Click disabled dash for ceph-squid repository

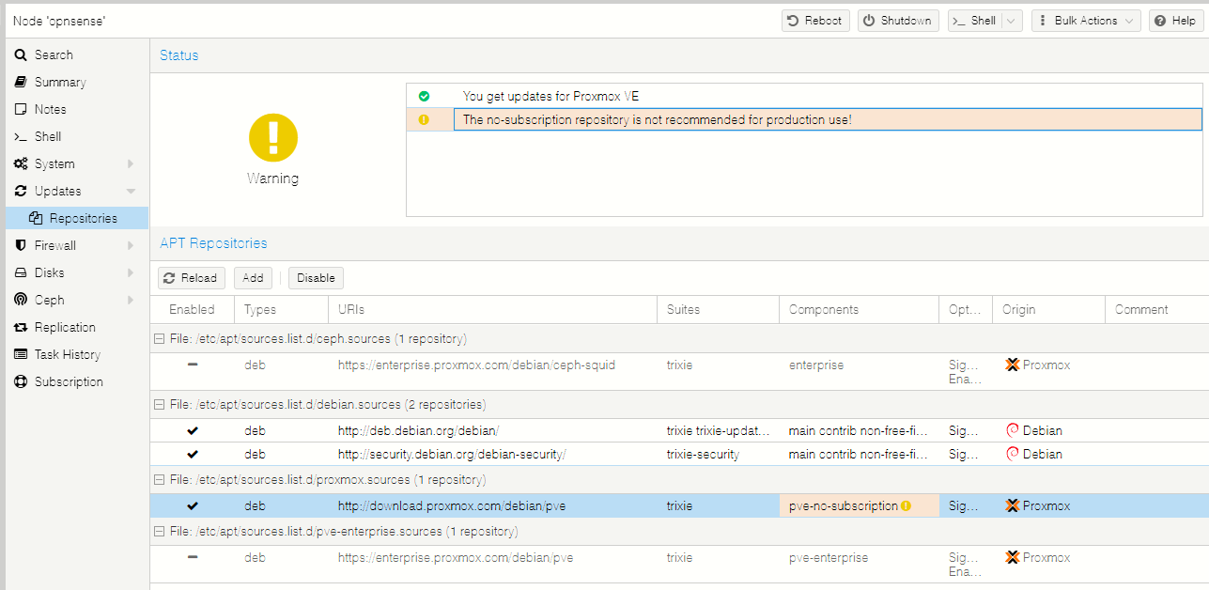coord(193,365)
